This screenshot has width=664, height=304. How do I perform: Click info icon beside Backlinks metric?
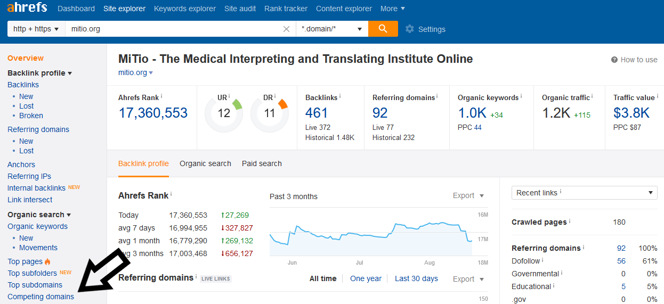click(x=340, y=96)
